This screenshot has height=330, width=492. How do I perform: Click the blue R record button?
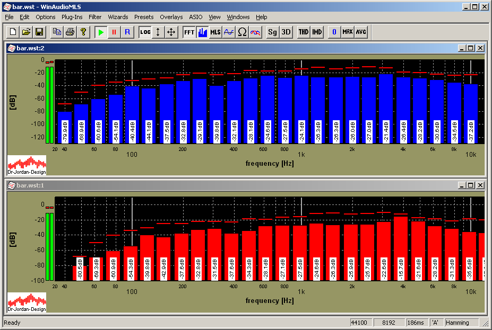pyautogui.click(x=127, y=32)
